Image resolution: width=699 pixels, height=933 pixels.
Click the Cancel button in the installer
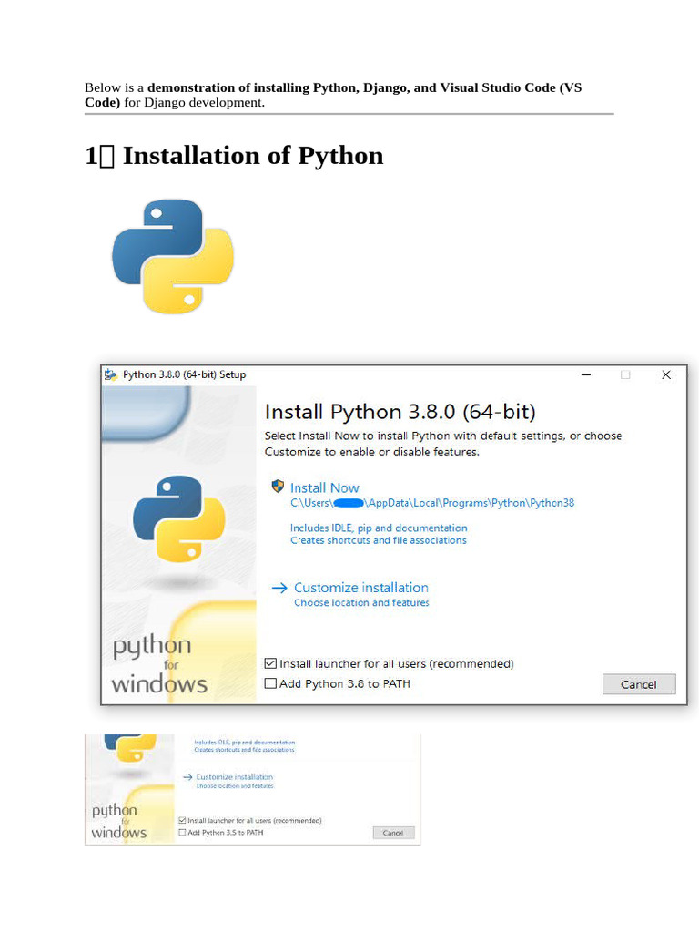(639, 684)
